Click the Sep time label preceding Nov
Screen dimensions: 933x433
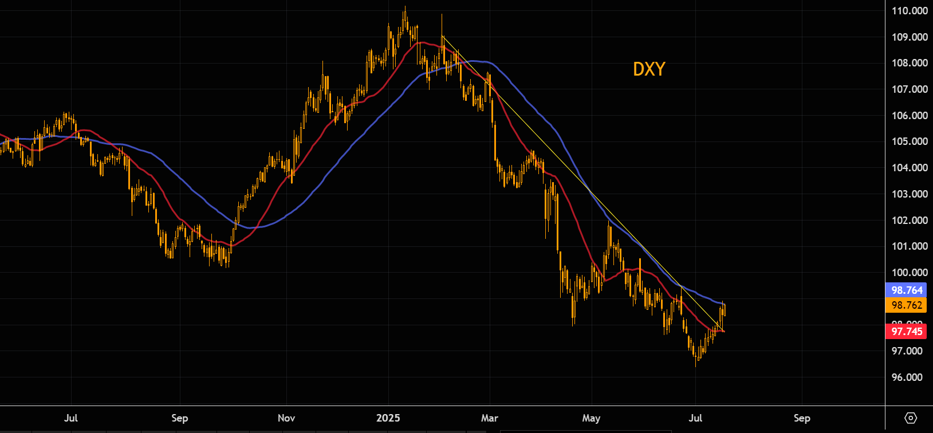(x=180, y=418)
